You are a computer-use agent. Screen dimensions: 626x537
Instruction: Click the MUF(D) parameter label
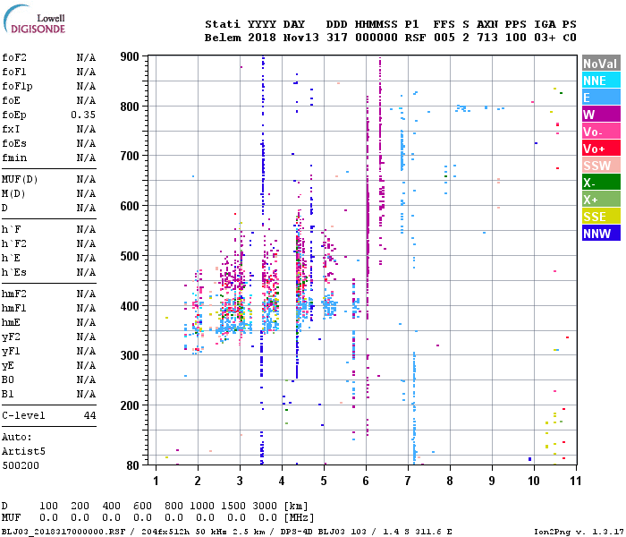point(20,179)
